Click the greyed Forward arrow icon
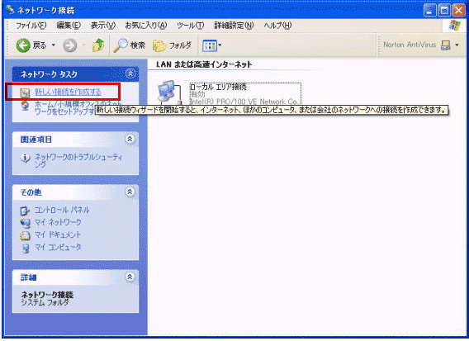 click(69, 45)
